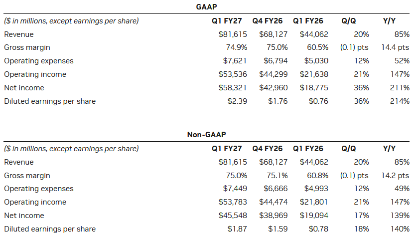
Task: Click GAAP gross margin Y/Y 14.4 pts
Action: click(x=395, y=47)
